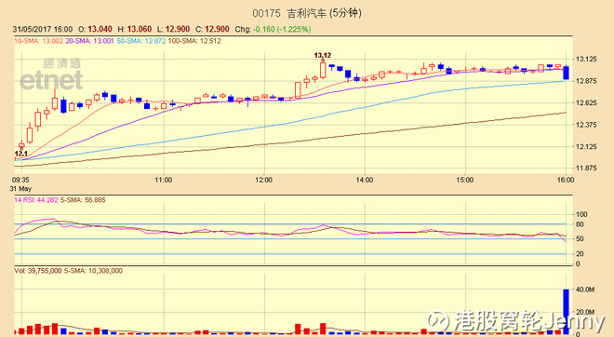Click the 12.875 price axis label
614x337 pixels.
coord(586,81)
